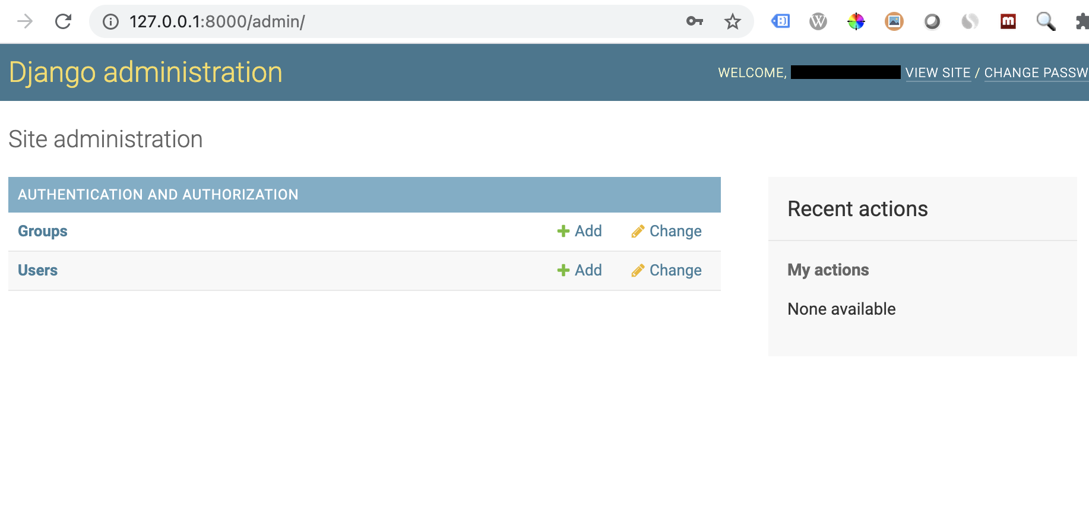This screenshot has height=532, width=1089.
Task: Click the green plus icon for Groups
Action: coord(563,231)
